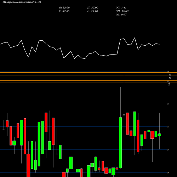Click the '10' label between the orange lines
Screen dimensions: 177x177
pos(170,78)
